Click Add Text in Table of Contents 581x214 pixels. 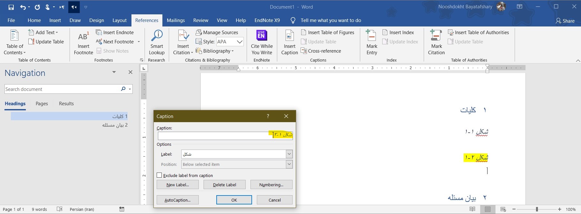(x=43, y=32)
